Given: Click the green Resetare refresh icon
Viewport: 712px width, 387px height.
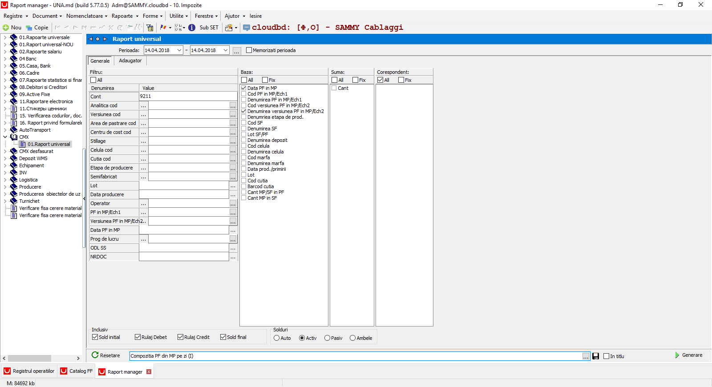Looking at the screenshot, I should (95, 355).
